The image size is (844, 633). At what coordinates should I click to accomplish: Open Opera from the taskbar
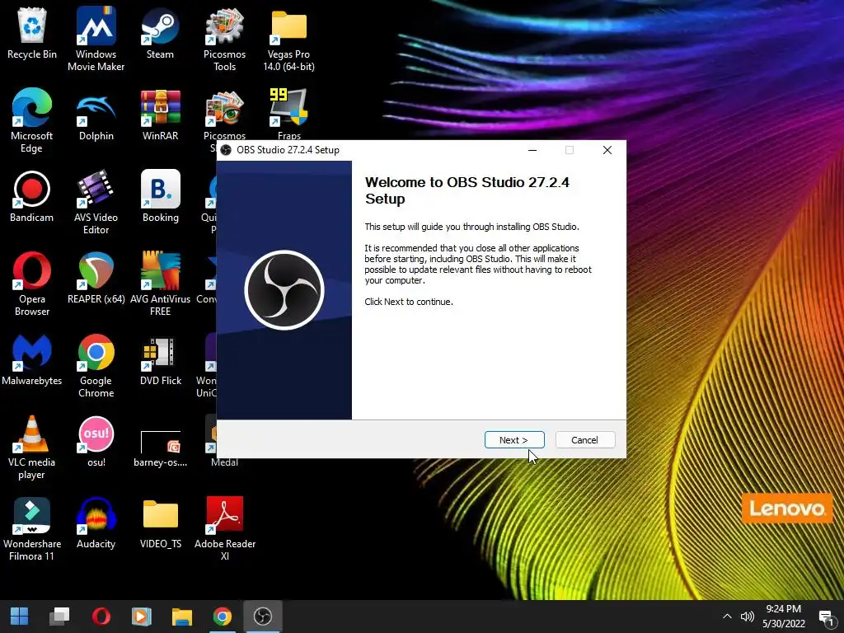coord(101,617)
